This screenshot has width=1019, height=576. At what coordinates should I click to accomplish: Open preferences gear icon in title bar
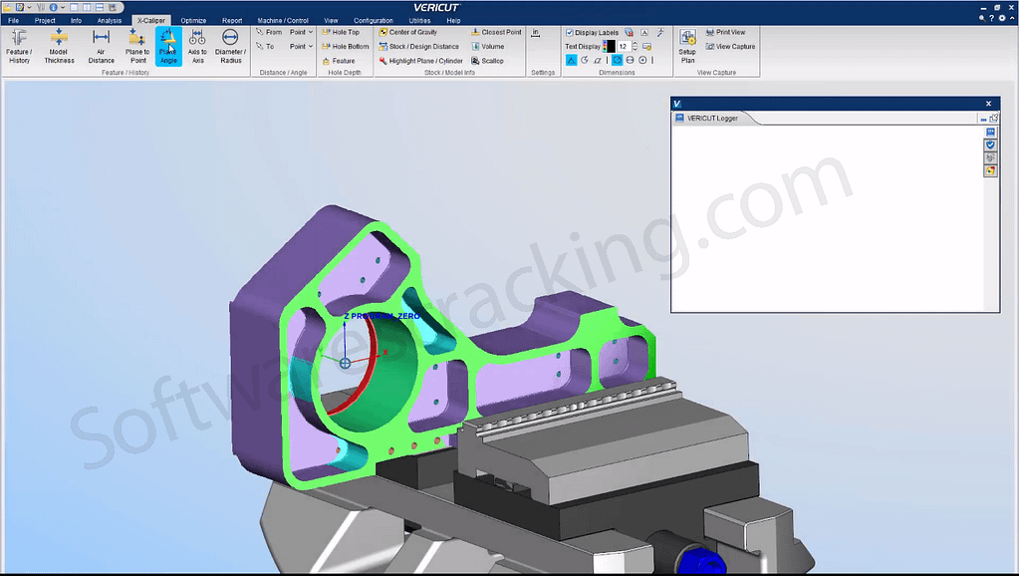pyautogui.click(x=1001, y=18)
